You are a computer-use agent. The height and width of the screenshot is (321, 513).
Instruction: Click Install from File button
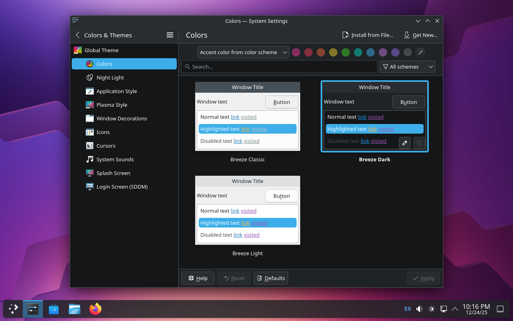pos(368,35)
